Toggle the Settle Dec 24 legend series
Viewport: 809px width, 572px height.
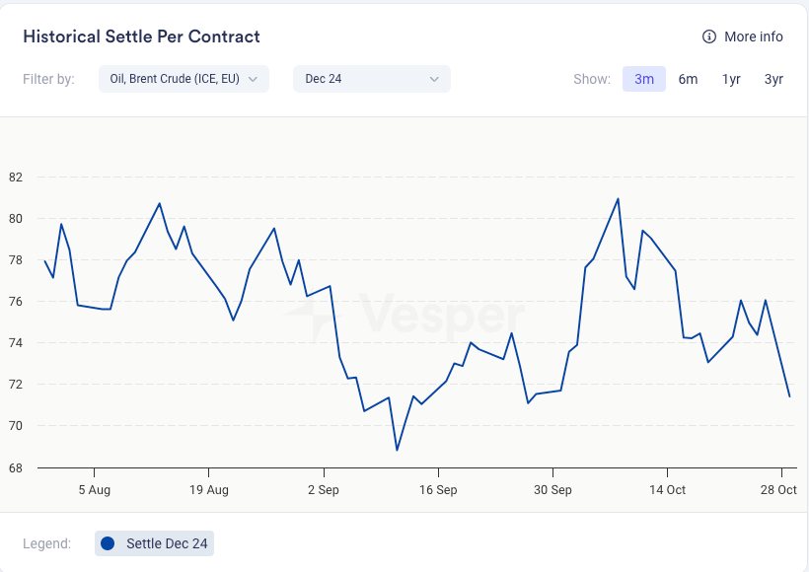click(x=155, y=543)
